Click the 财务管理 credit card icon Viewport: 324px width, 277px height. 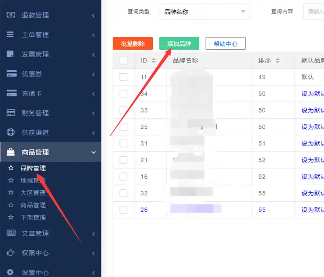11,113
